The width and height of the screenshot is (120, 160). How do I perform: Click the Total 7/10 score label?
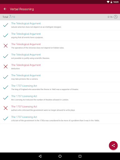pyautogui.click(x=9, y=17)
